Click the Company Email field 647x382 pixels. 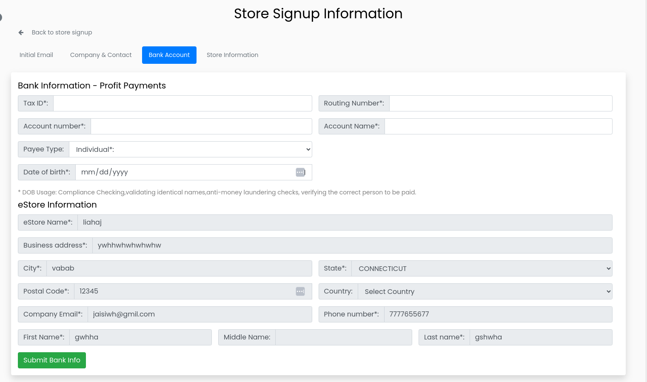[x=199, y=314]
